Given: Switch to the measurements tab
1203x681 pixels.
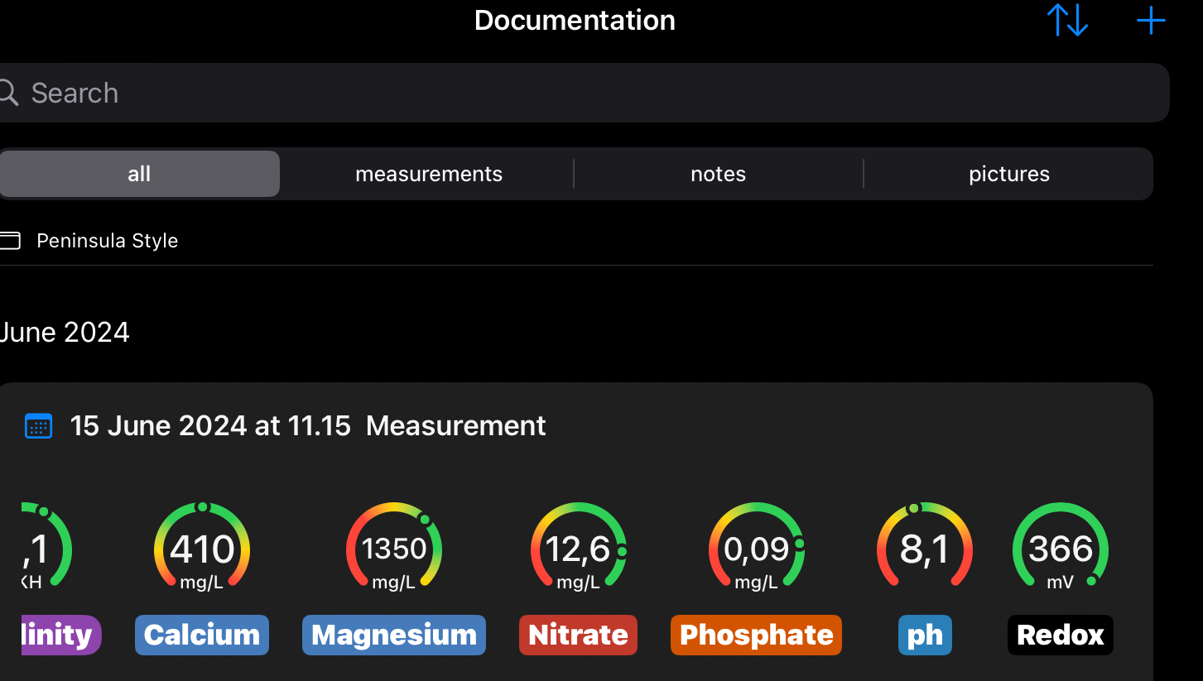Looking at the screenshot, I should click(x=428, y=174).
